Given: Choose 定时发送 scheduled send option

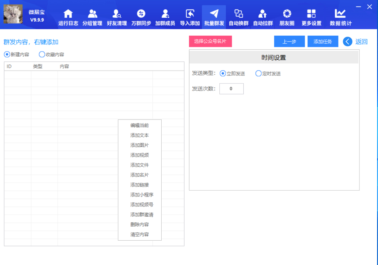Looking at the screenshot, I should (258, 73).
